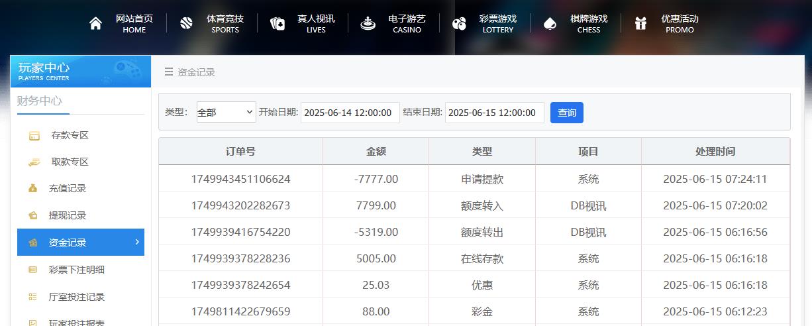Expand the 资金记录 menu chevron
This screenshot has width=812, height=326.
point(137,242)
